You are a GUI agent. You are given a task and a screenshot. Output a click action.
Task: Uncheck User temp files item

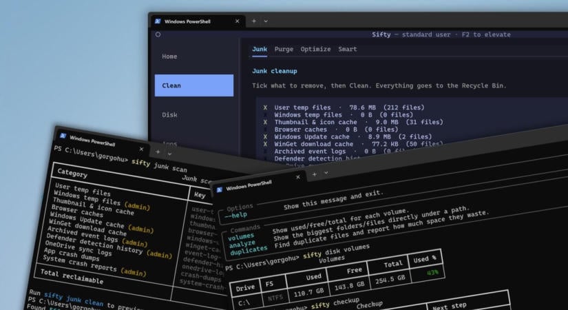point(265,107)
